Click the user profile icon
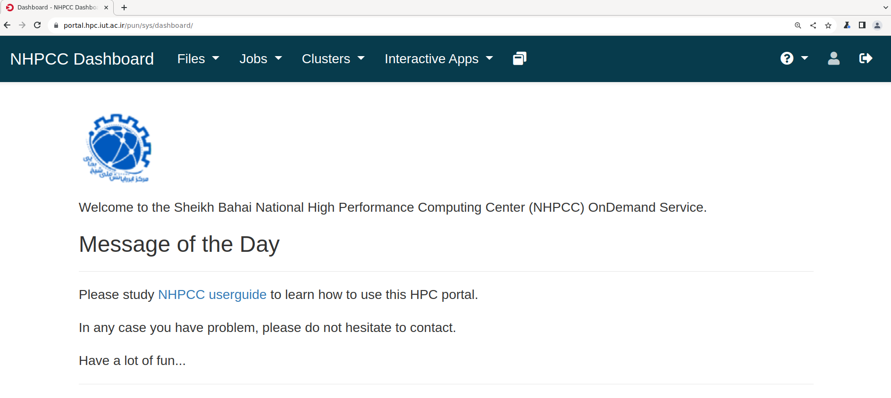891x398 pixels. point(834,58)
